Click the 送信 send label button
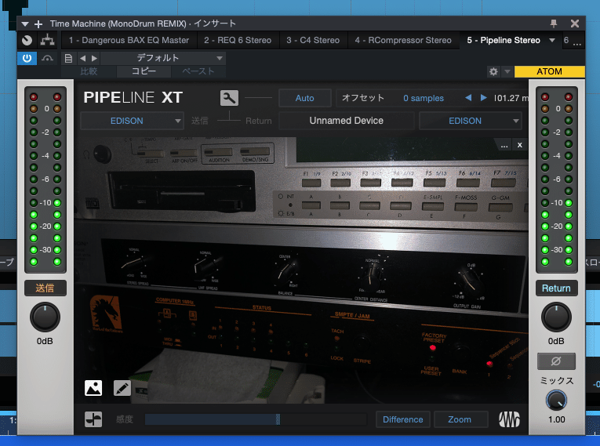600x446 pixels. click(45, 288)
